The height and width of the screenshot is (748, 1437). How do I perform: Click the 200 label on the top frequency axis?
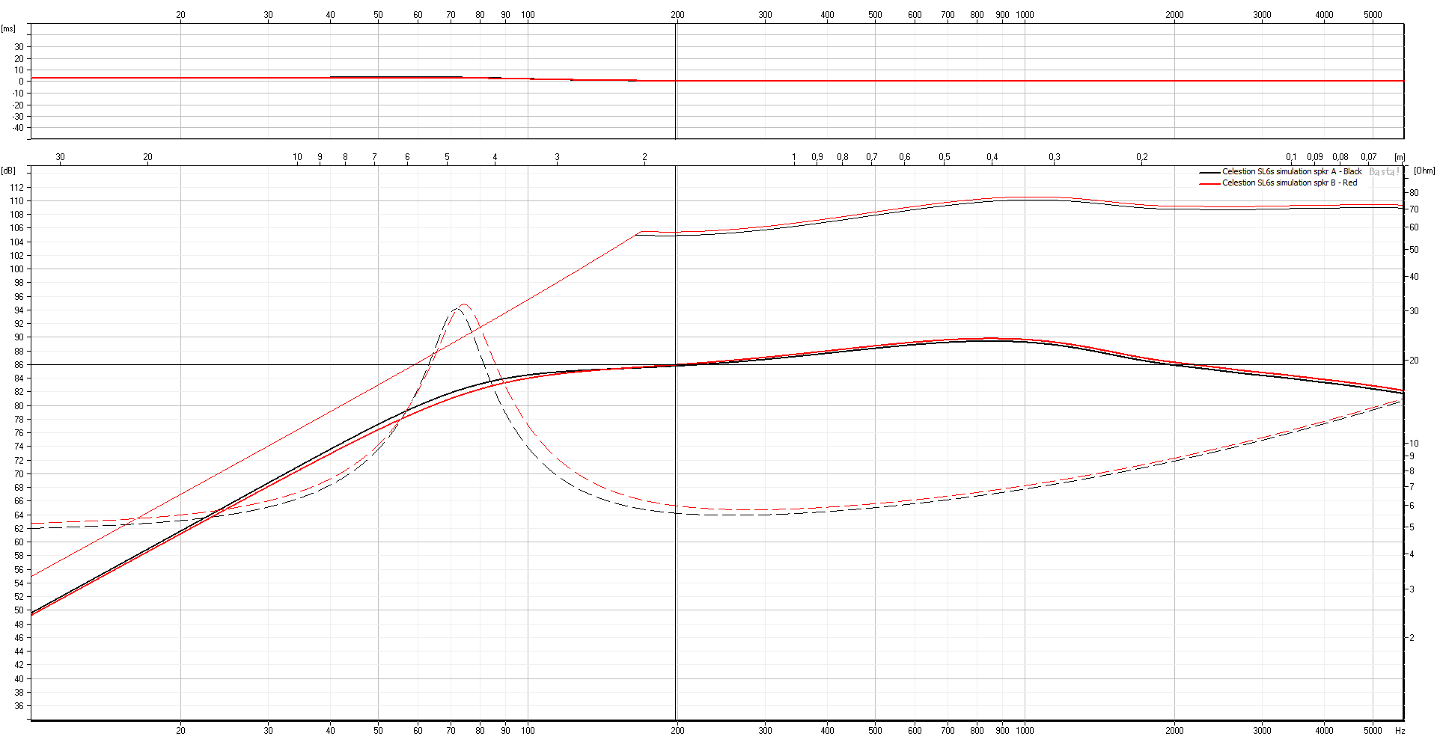(677, 15)
